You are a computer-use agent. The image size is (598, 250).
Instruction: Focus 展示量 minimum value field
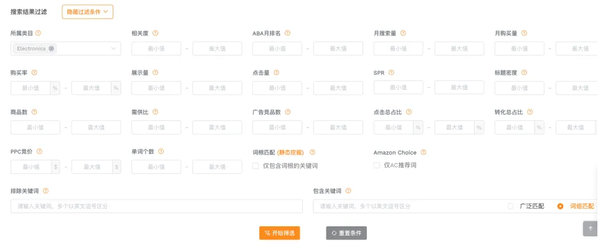click(x=156, y=88)
